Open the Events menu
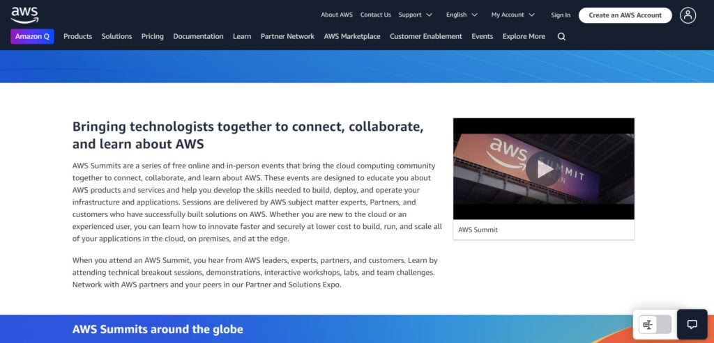 click(x=483, y=36)
